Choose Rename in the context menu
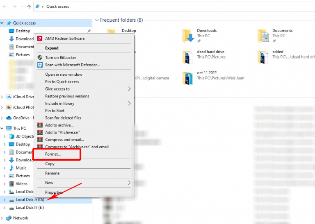Viewport: 315px width, 224px height. 84,173
